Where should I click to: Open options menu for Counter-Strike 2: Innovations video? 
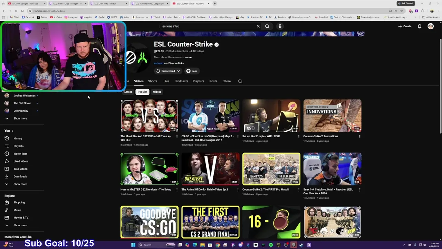(x=359, y=137)
